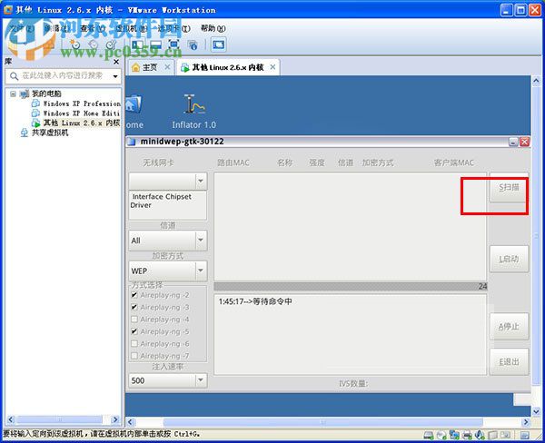Image resolution: width=545 pixels, height=443 pixels.
Task: Switch to the home tab
Action: tap(150, 67)
